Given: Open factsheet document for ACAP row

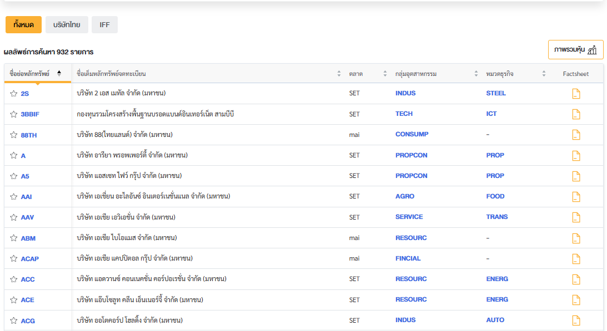Looking at the screenshot, I should pos(576,258).
